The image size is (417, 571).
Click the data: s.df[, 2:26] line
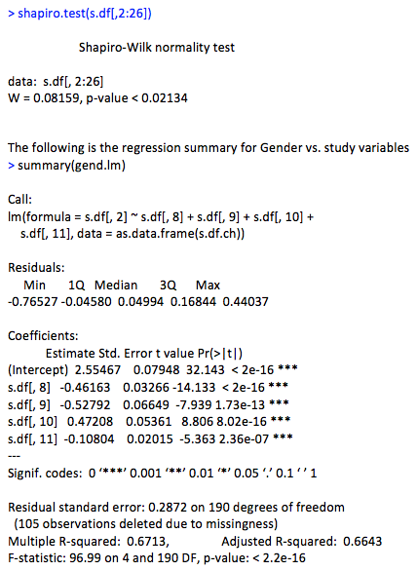point(56,82)
